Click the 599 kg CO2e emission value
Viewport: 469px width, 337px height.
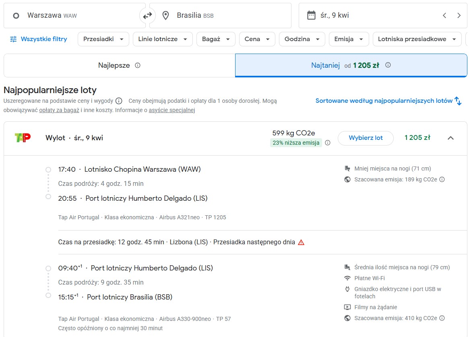[x=294, y=133]
